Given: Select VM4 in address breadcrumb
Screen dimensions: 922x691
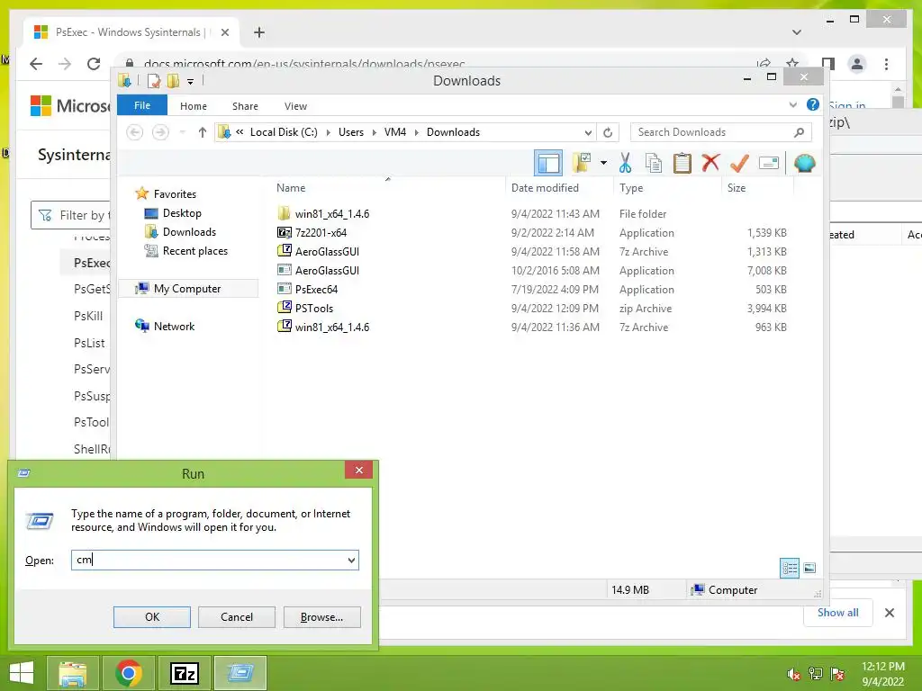Looking at the screenshot, I should (x=395, y=132).
